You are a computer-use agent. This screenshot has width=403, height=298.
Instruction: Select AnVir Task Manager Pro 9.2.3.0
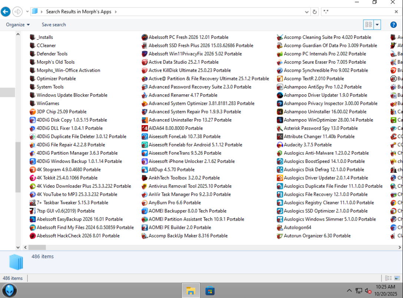(x=186, y=194)
